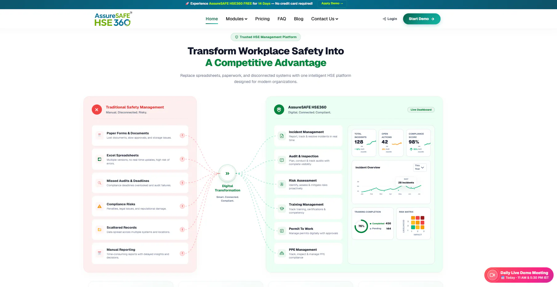Screen dimensions: 557x287
Task: Click the Paper Forms & Documents icon
Action: coord(99,135)
